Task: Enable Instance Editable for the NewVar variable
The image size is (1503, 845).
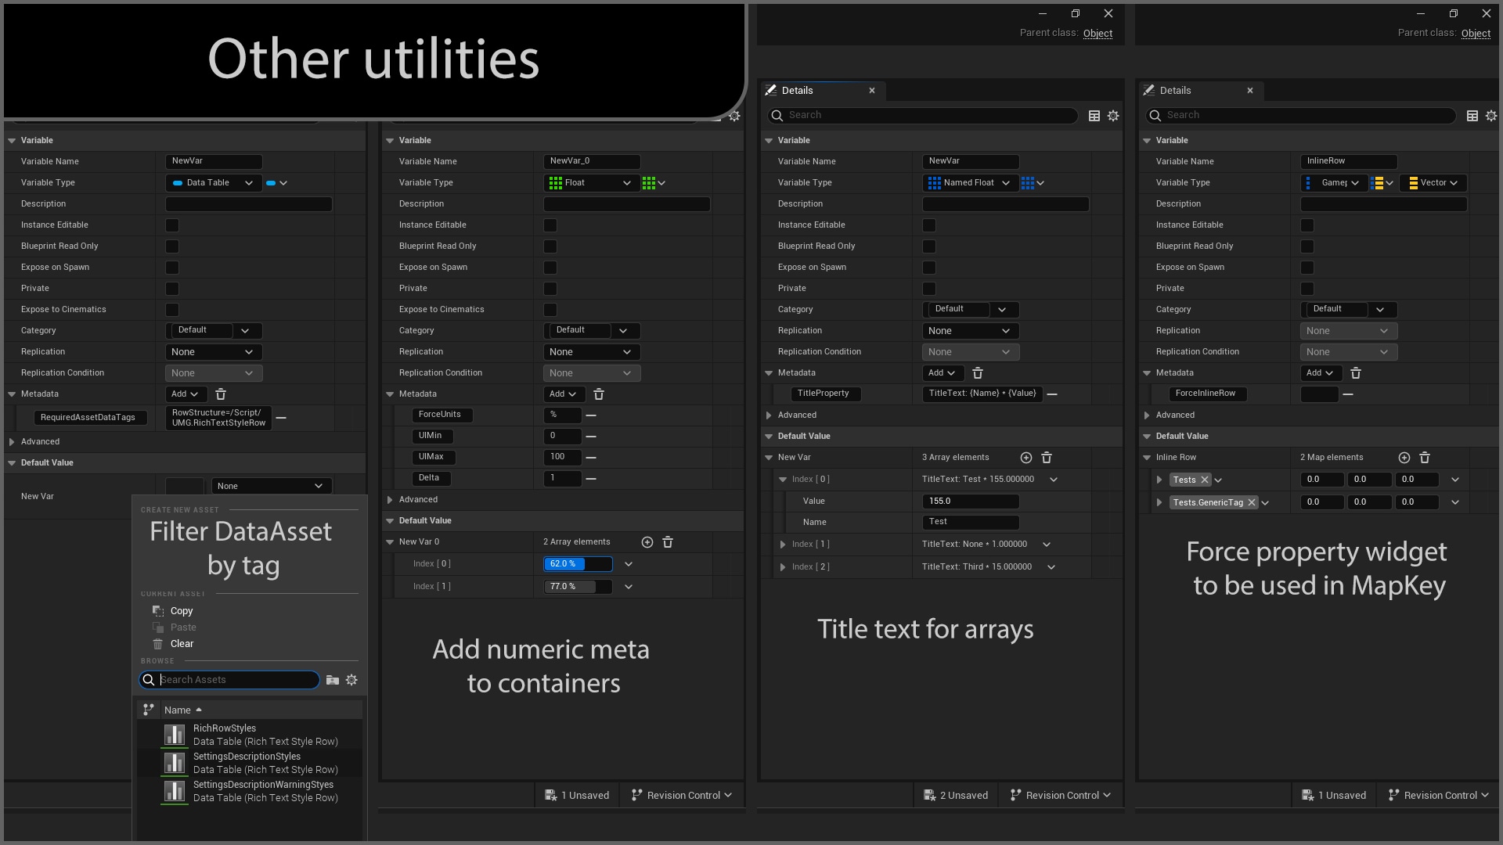Action: [x=171, y=225]
